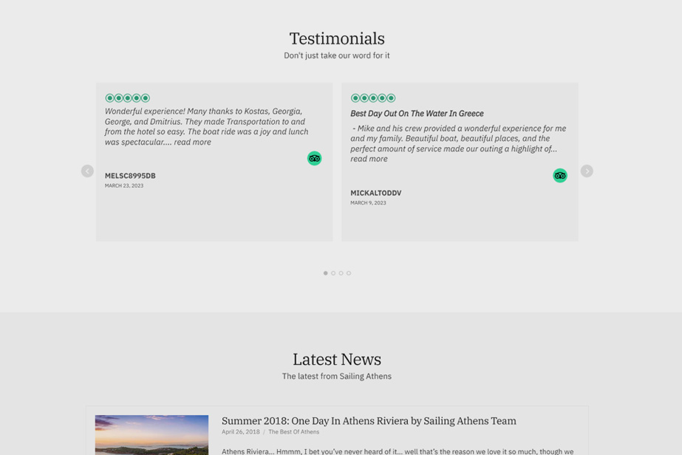Click "The latest from Sailing Athens" subtitle
682x455 pixels.
(x=337, y=376)
